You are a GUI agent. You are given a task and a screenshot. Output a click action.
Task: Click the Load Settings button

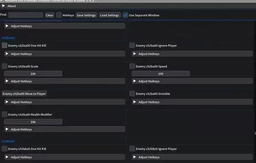coord(110,15)
